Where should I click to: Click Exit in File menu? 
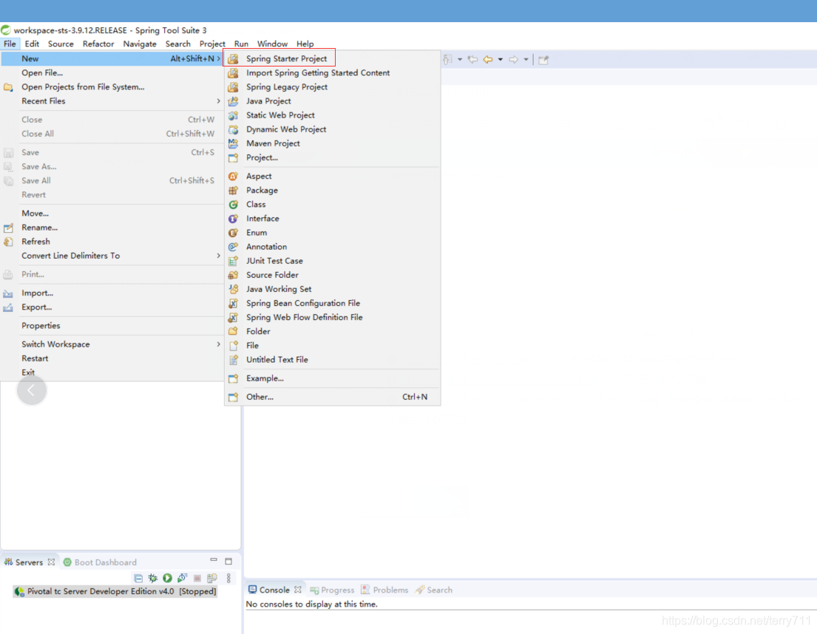[28, 372]
